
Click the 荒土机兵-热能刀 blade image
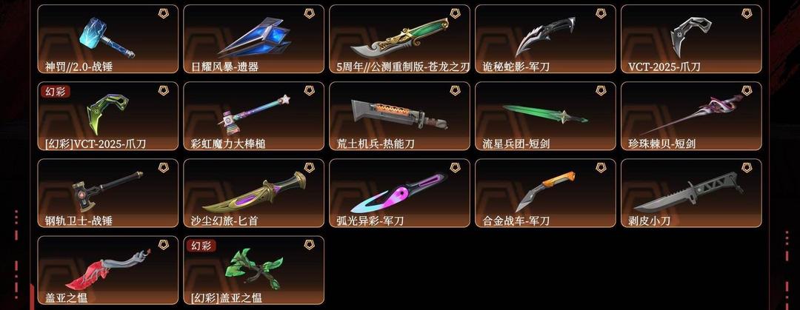coord(399,114)
